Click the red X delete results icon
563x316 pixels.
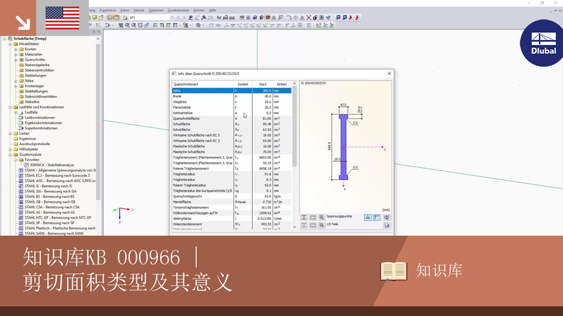[308, 18]
